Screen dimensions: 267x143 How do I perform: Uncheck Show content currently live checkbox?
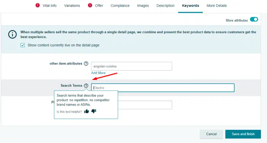pos(23,45)
